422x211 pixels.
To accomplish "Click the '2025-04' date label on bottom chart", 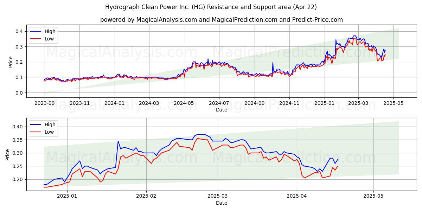I will click(297, 197).
